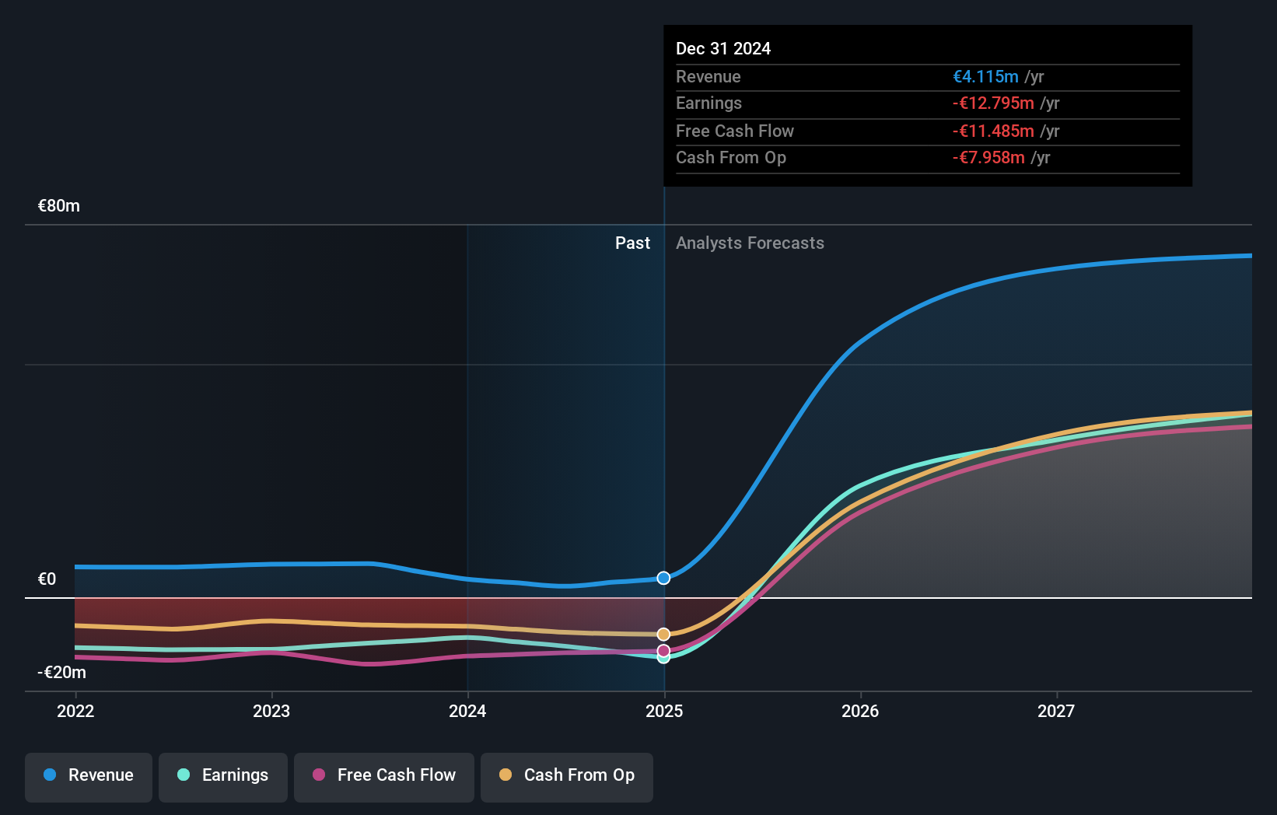The height and width of the screenshot is (815, 1277).
Task: Toggle the Revenue series legend button
Action: [x=89, y=777]
